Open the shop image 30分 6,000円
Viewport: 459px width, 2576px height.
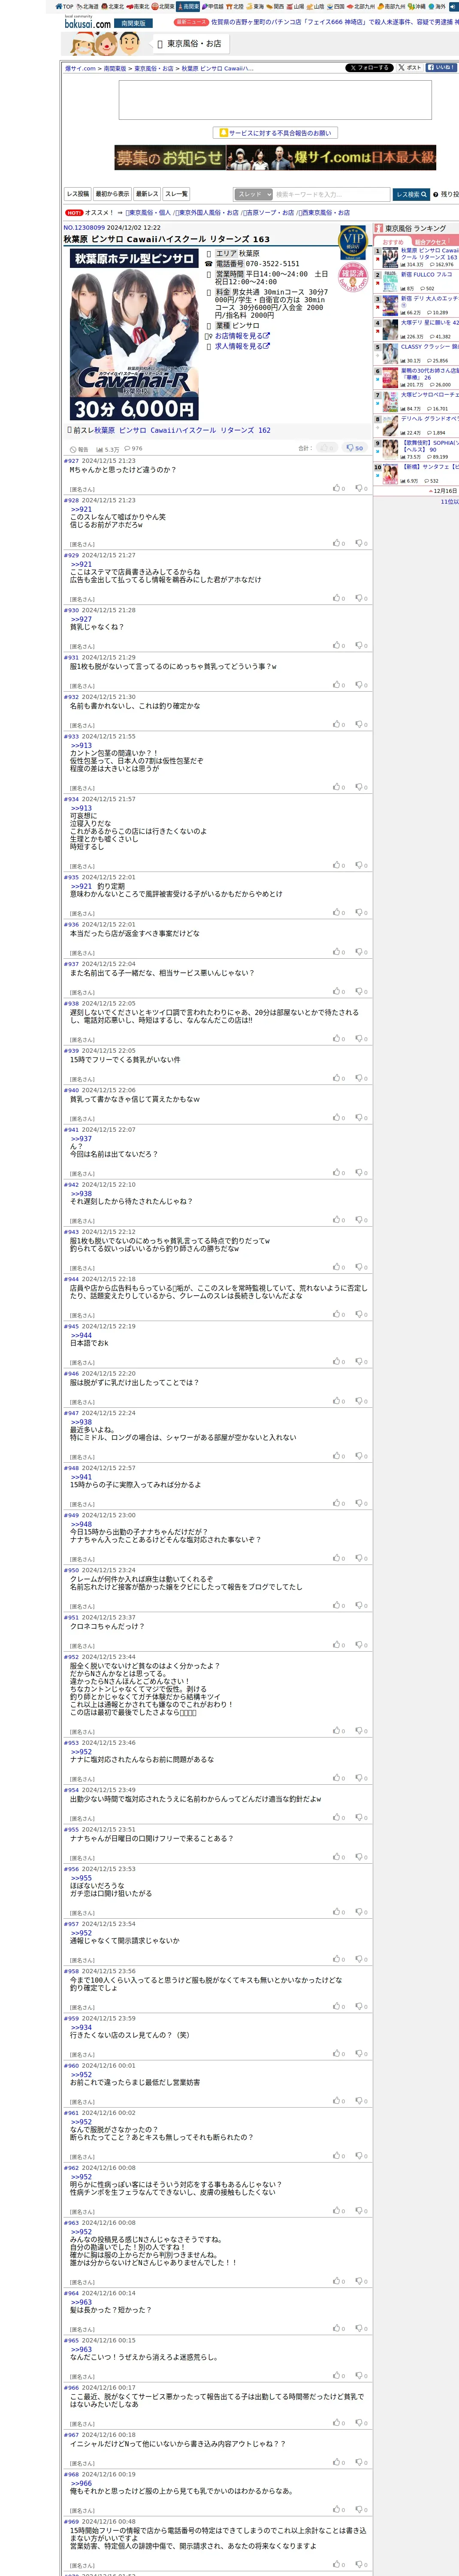click(134, 335)
